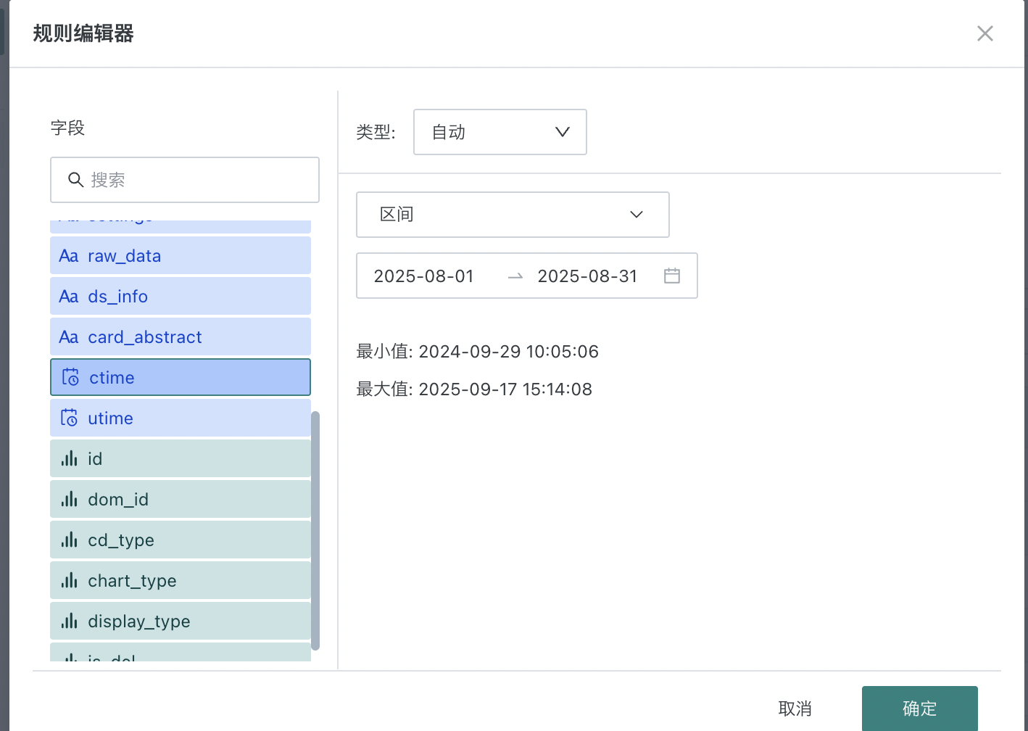Click the bar chart icon next to id
This screenshot has height=731, width=1028.
coord(69,458)
